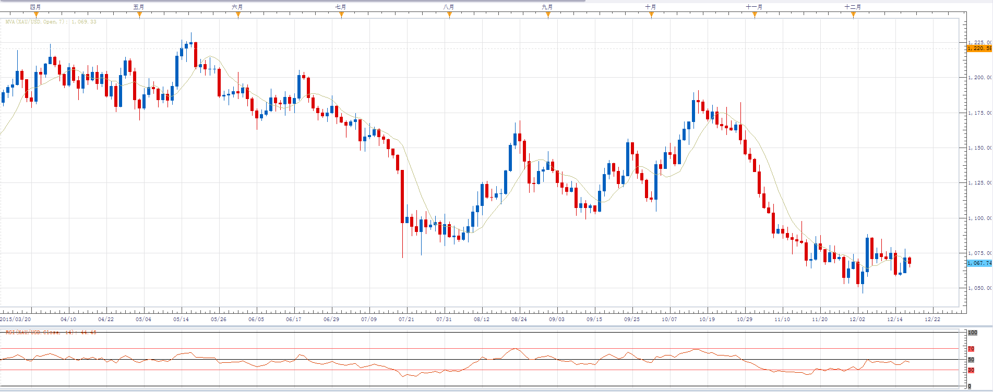Click the 1,050.00 price axis label

tap(980, 288)
